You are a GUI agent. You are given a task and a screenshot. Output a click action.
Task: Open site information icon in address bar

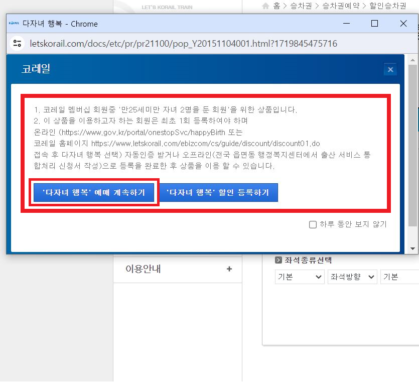[x=18, y=43]
